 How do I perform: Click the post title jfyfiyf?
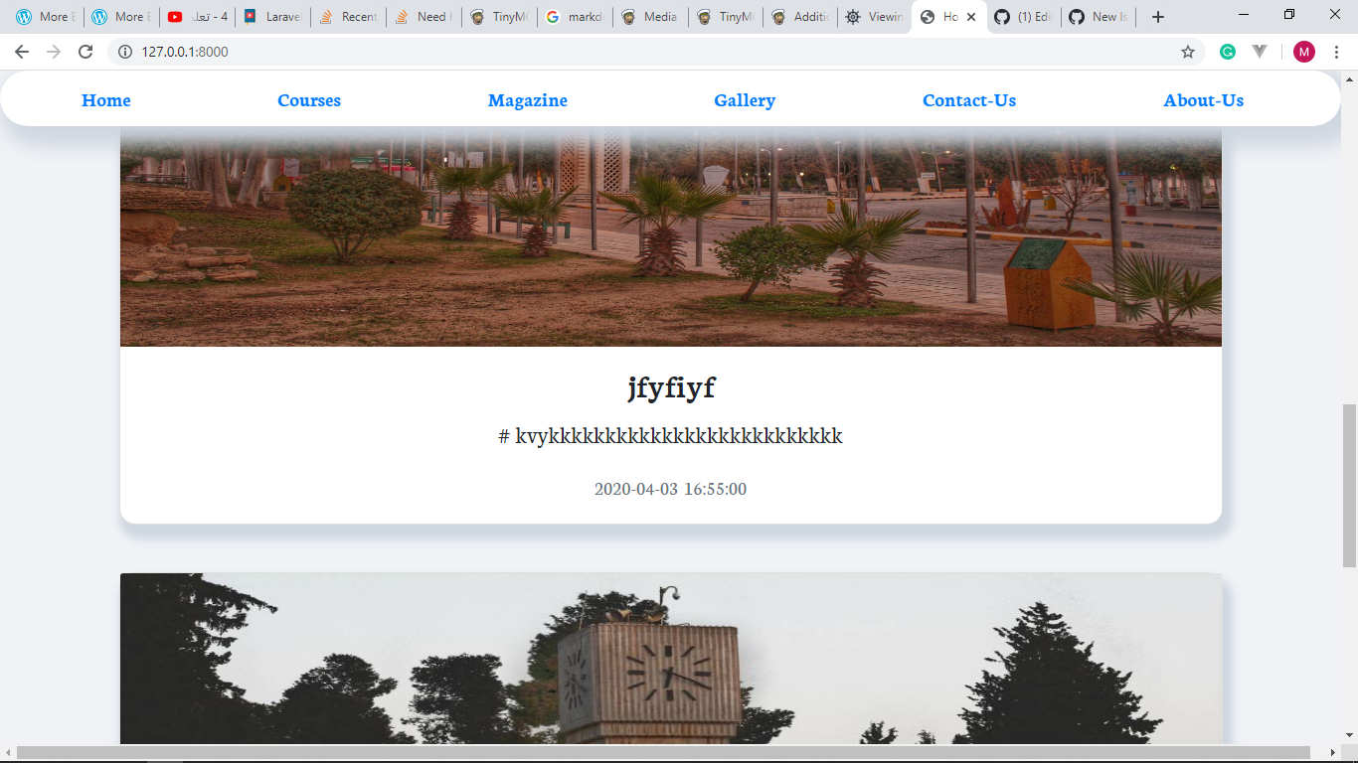(x=671, y=387)
